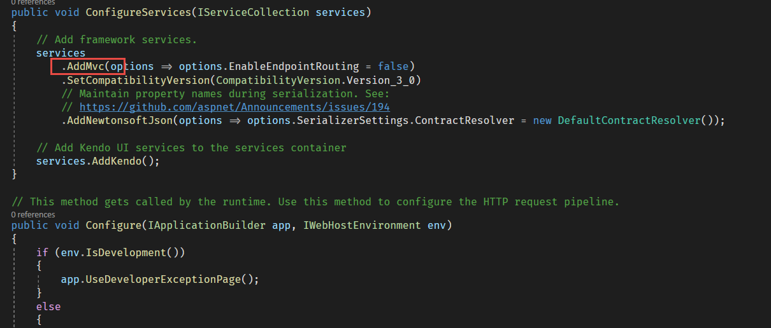Open the GitHub Announcements issues link
771x328 pixels.
pyautogui.click(x=234, y=107)
